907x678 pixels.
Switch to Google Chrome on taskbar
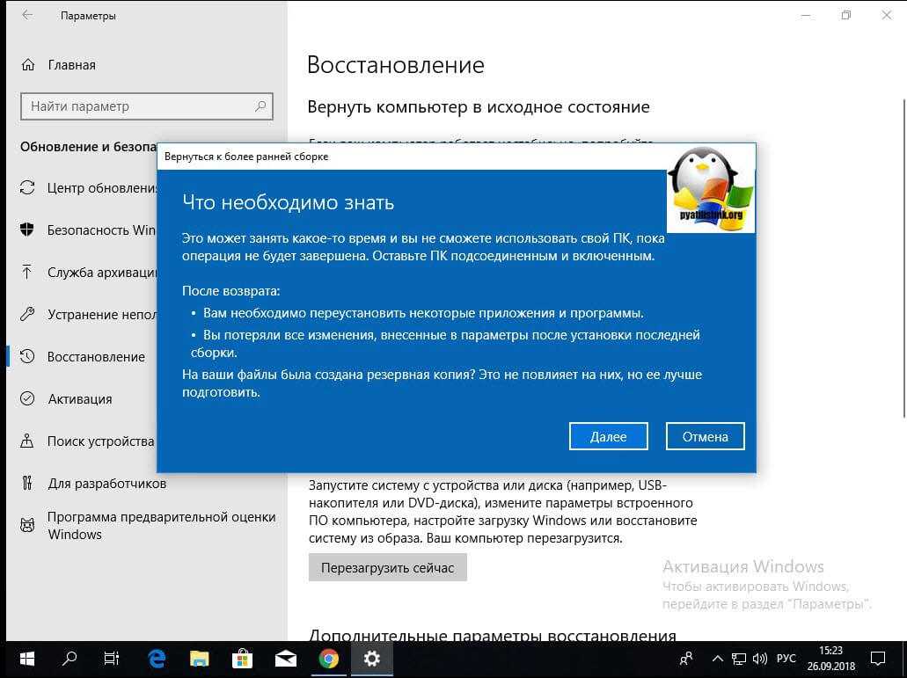[x=328, y=659]
